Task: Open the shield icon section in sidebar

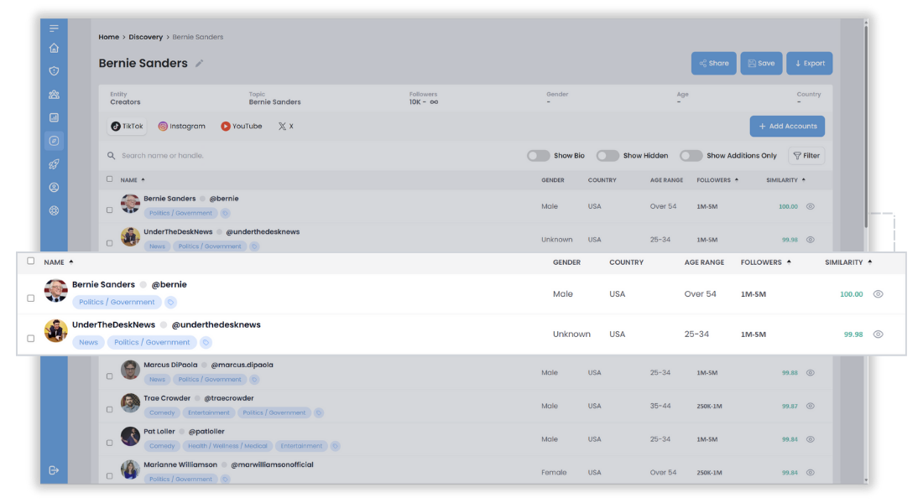Action: [x=55, y=70]
